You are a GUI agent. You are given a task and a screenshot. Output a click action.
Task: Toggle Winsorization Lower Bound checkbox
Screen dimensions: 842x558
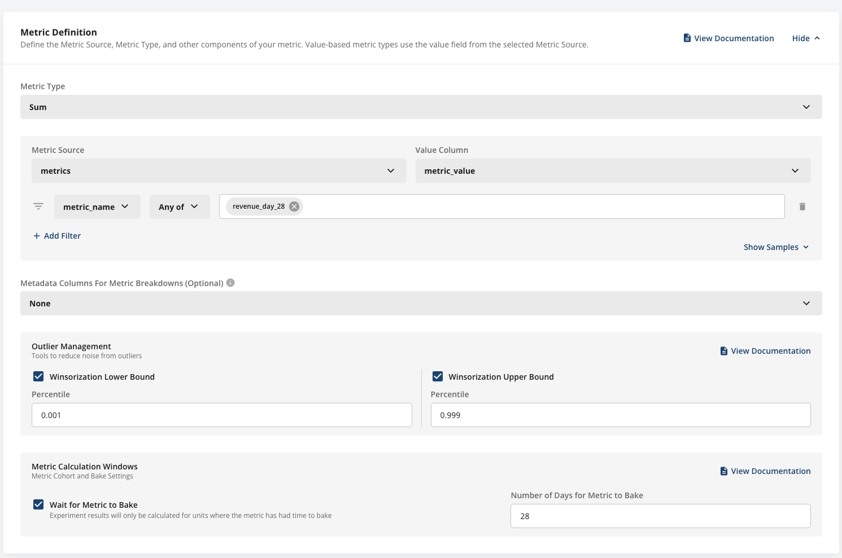(38, 376)
